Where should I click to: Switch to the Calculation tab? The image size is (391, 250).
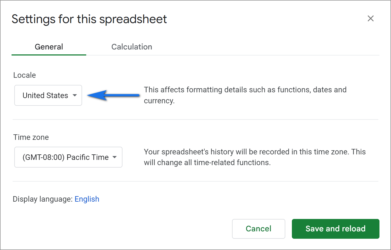[132, 47]
